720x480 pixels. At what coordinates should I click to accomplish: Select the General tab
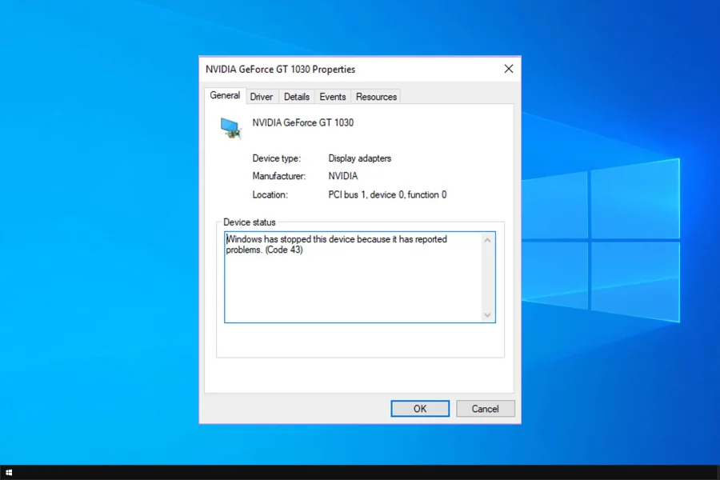tap(225, 95)
